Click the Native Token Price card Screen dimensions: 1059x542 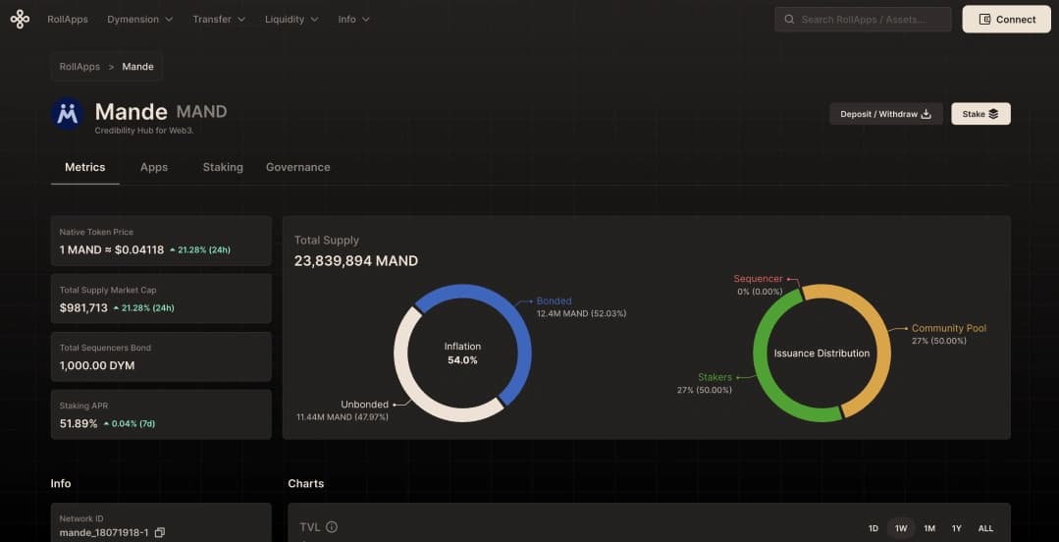point(161,242)
